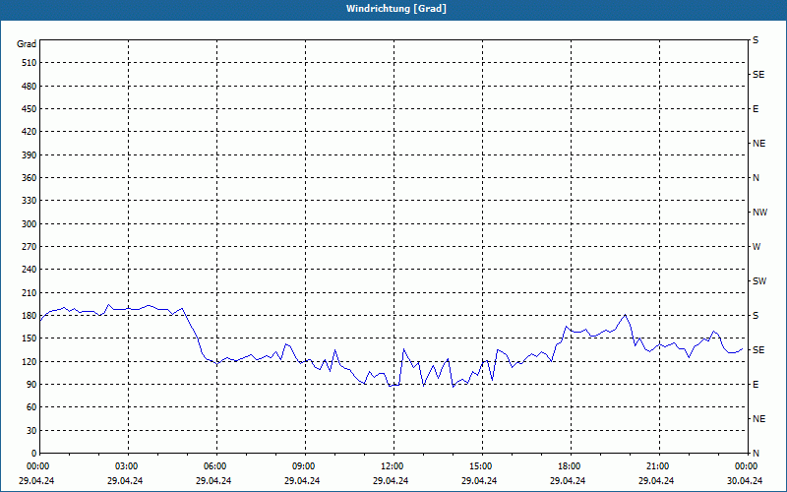Image resolution: width=787 pixels, height=492 pixels.
Task: Select the 360 degree axis label
Action: click(30, 178)
